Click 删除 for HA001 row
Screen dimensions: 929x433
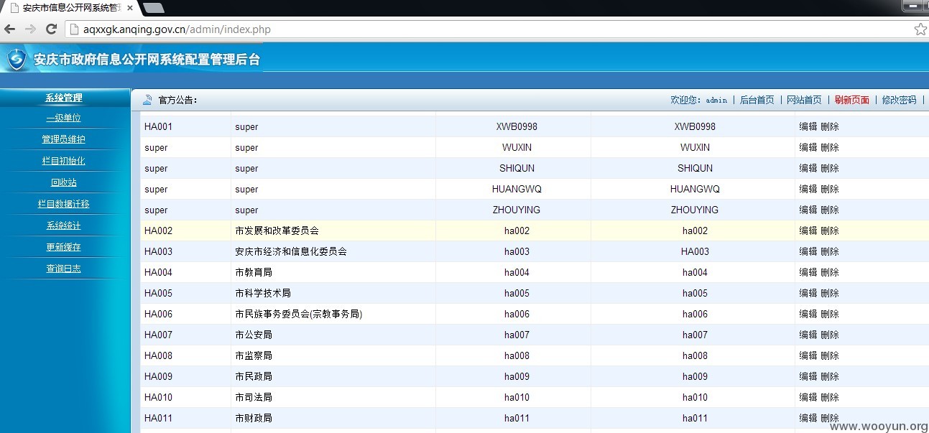pos(829,126)
